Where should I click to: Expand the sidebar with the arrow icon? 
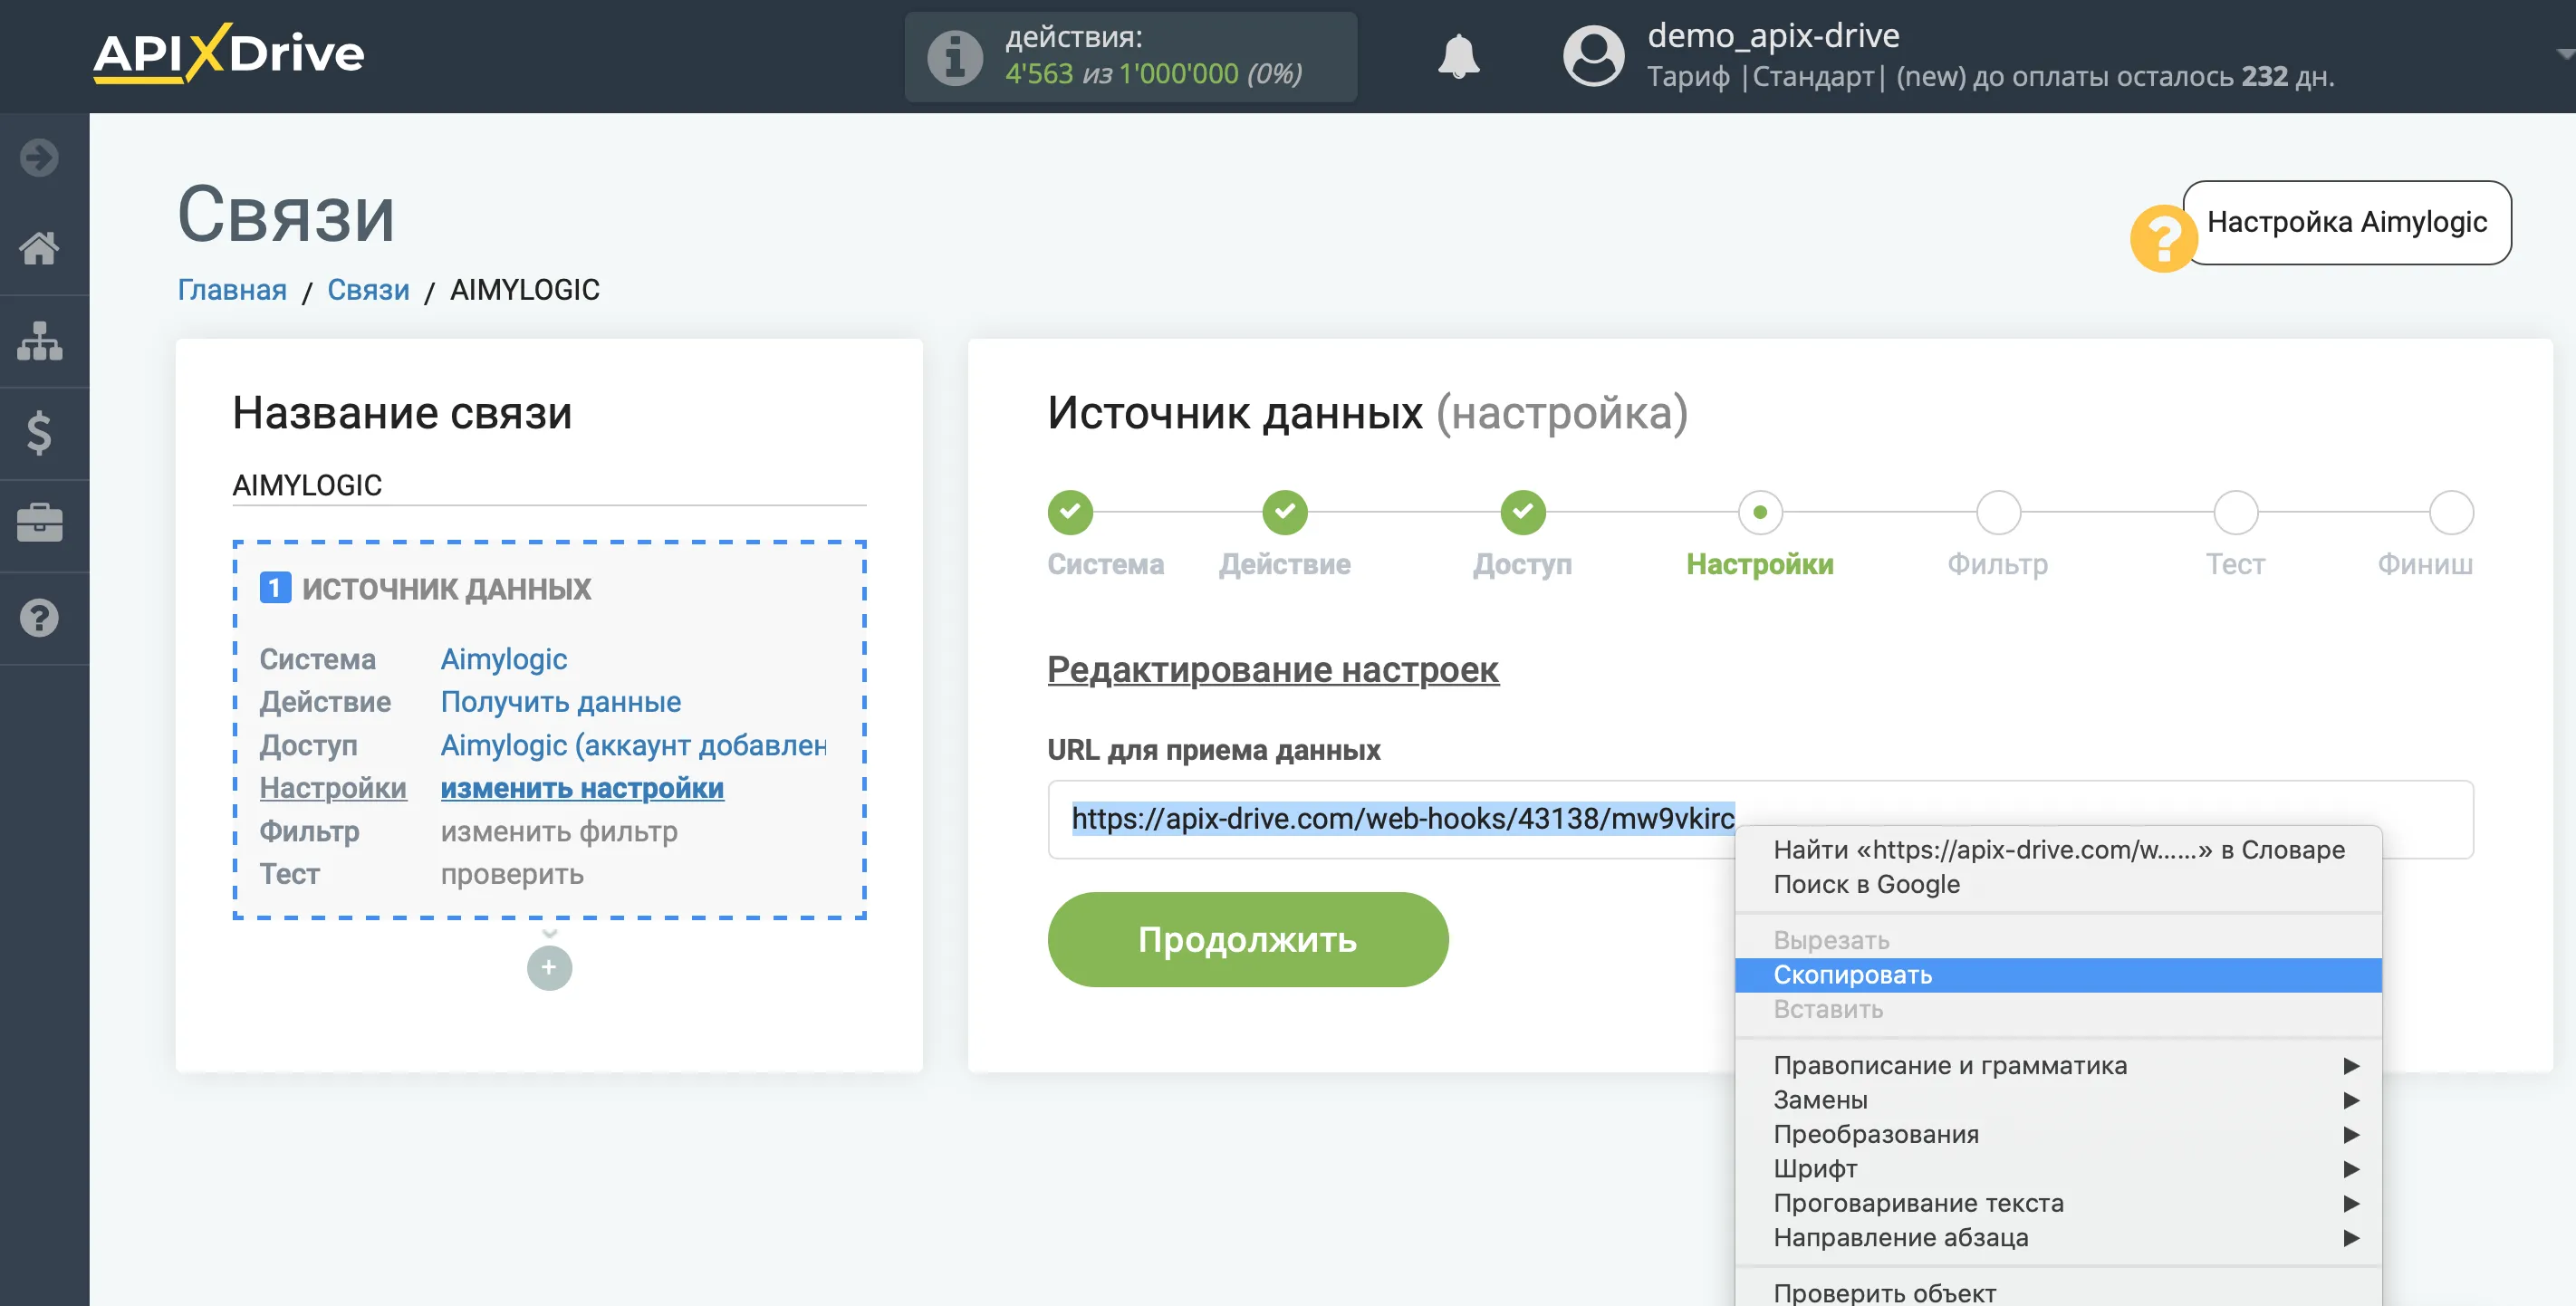40,158
